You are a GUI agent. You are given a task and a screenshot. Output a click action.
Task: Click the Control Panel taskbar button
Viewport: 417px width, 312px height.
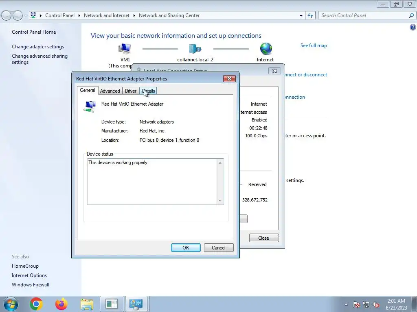point(136,304)
